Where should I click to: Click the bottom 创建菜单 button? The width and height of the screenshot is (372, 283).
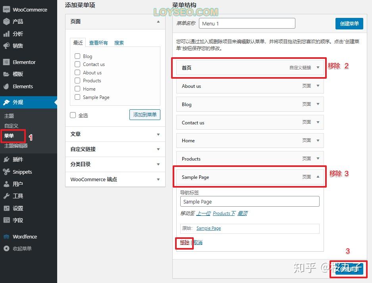click(349, 269)
